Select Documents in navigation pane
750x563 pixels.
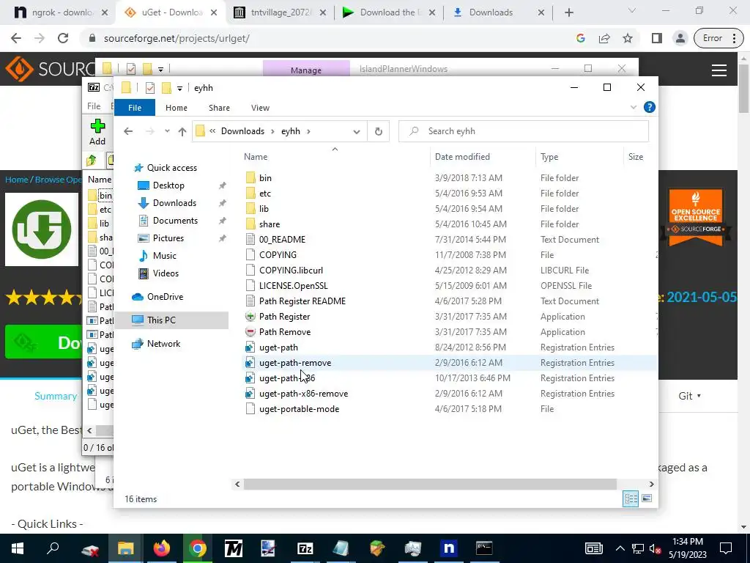(175, 221)
